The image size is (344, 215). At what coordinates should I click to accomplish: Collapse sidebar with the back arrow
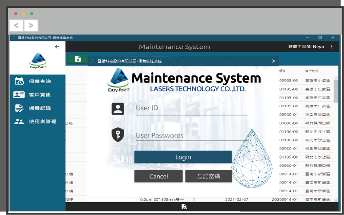57,47
